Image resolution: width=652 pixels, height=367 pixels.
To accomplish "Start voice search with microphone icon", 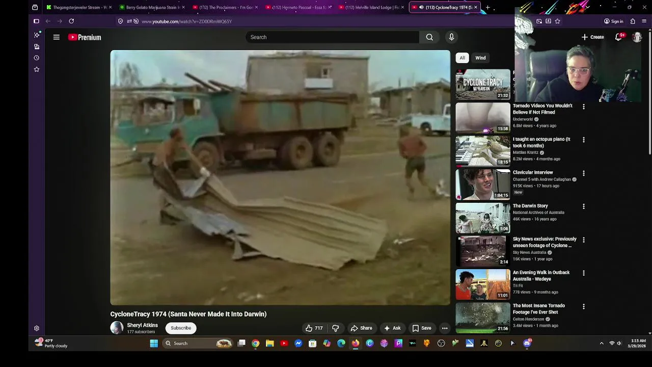I will [451, 37].
